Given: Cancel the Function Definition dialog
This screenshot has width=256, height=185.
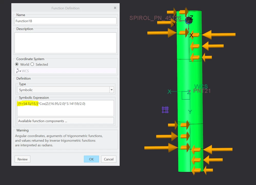Looking at the screenshot, I should pos(109,159).
